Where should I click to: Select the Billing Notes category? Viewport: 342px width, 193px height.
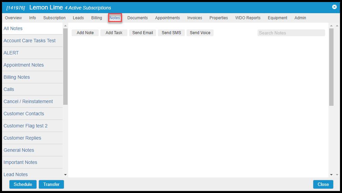pyautogui.click(x=17, y=77)
